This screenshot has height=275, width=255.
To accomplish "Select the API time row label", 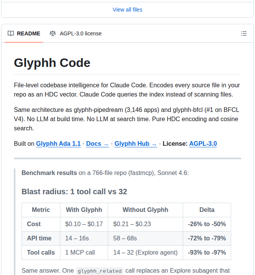I will (x=41, y=238).
